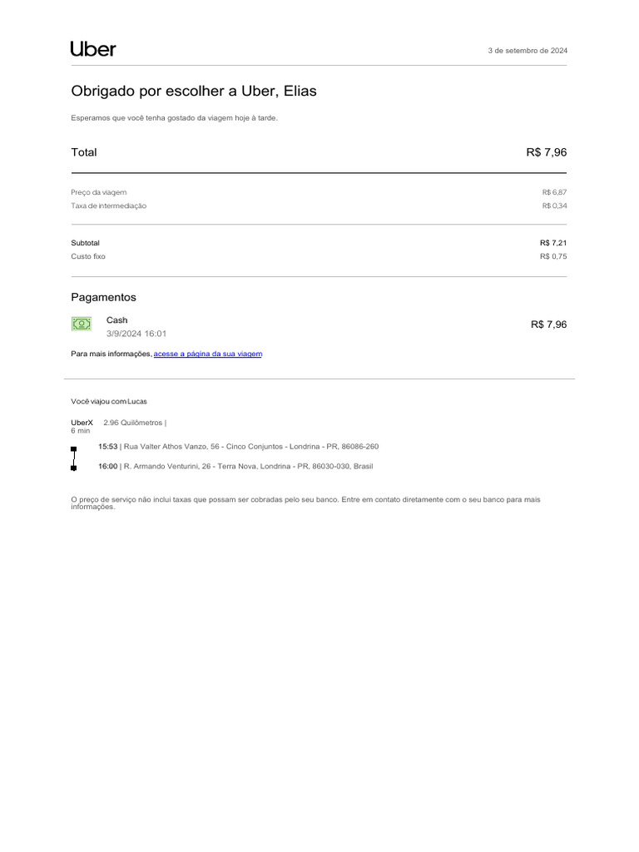Click the 'Pagamentos' section heading

click(x=103, y=297)
